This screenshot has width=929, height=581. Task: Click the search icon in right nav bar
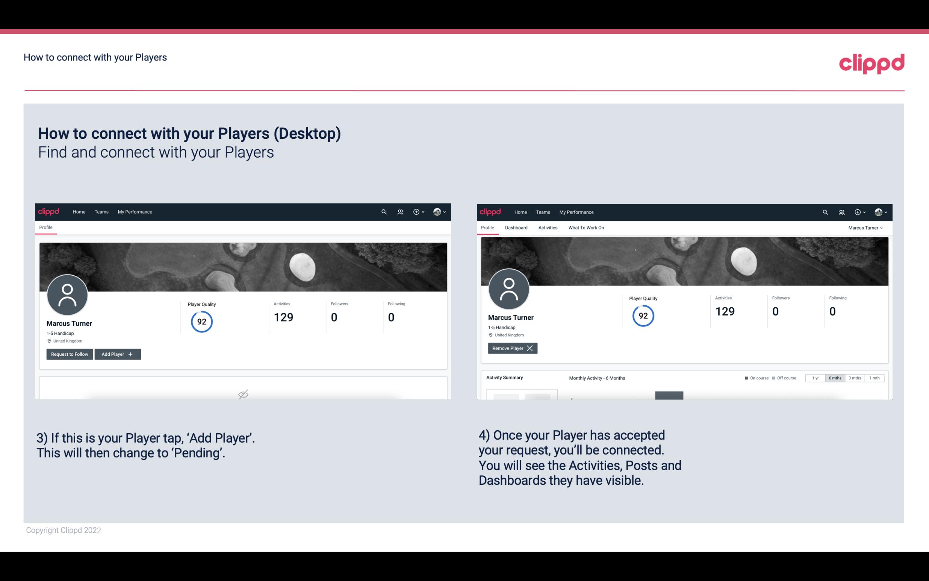825,212
